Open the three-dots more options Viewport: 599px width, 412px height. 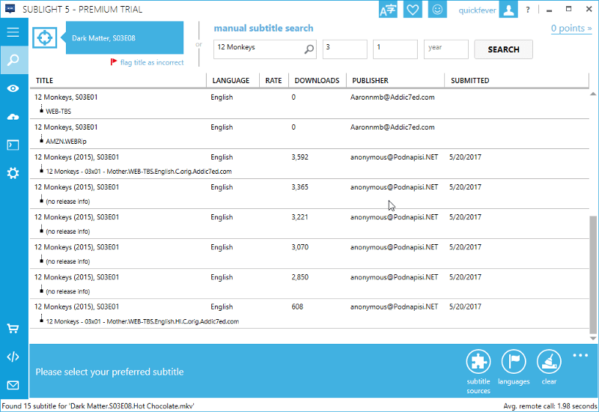(x=580, y=355)
